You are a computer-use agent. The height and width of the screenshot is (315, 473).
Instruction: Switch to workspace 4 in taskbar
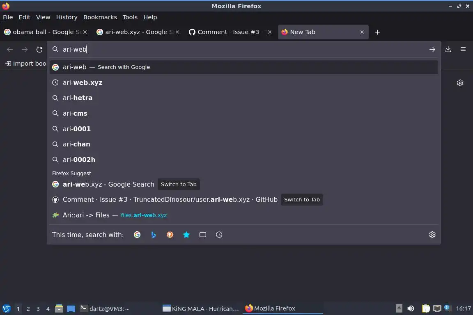[48, 309]
